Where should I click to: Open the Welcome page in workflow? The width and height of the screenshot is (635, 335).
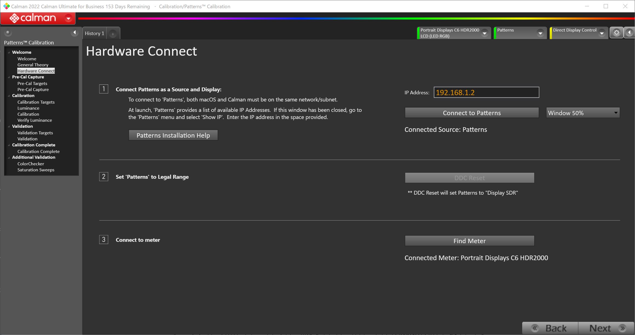click(x=27, y=59)
